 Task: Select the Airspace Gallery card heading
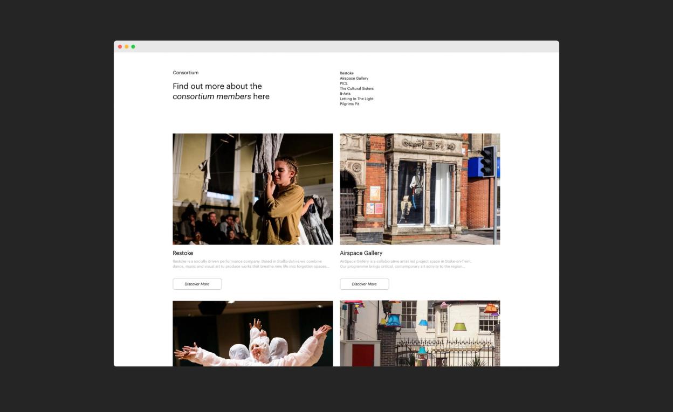pyautogui.click(x=361, y=253)
